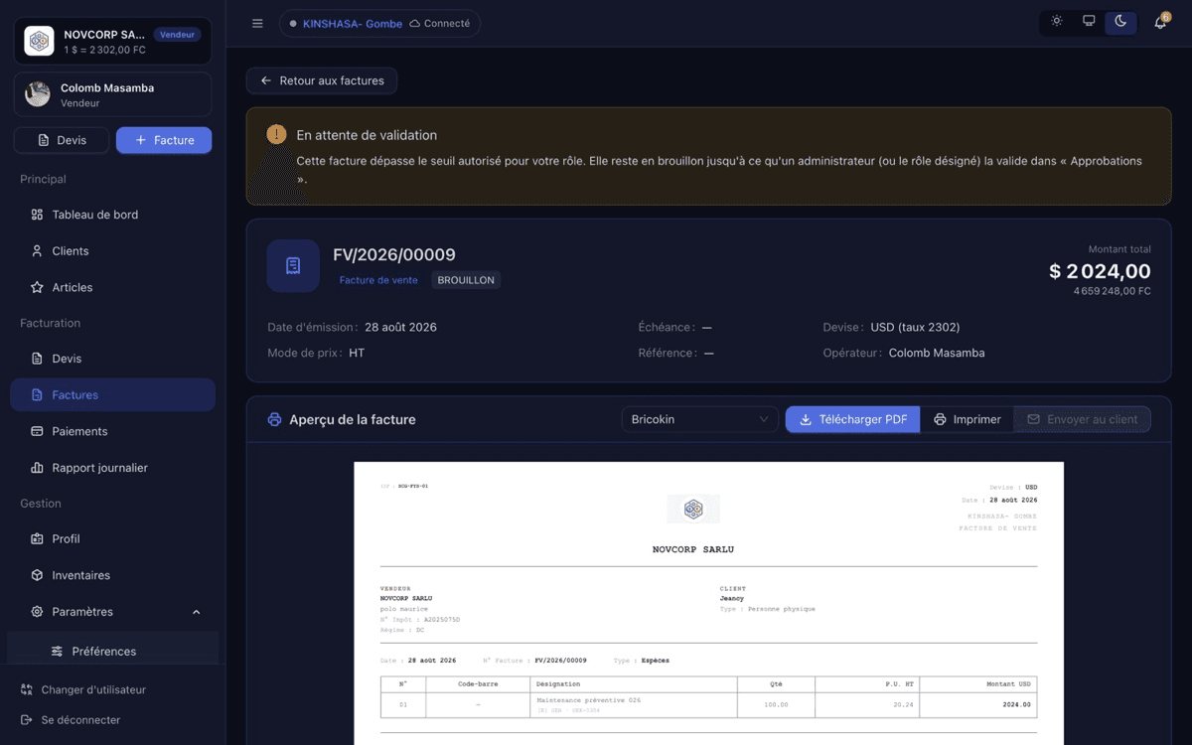Open Articles in sidebar
This screenshot has width=1192, height=745.
(112, 287)
